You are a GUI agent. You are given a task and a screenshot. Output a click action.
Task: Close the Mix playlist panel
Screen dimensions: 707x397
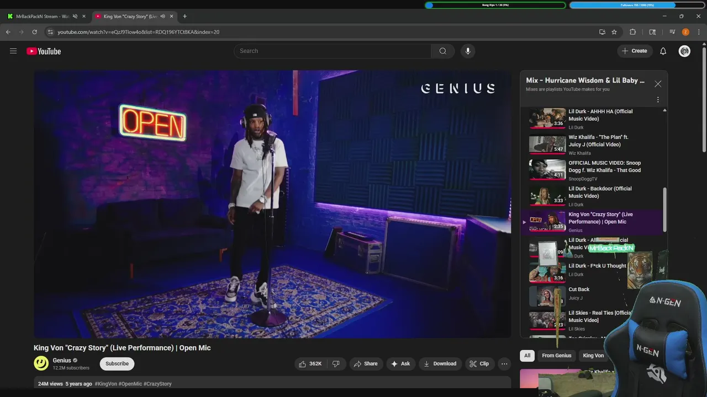[658, 84]
